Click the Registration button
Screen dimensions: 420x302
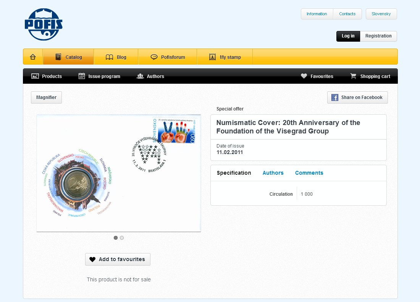(378, 36)
